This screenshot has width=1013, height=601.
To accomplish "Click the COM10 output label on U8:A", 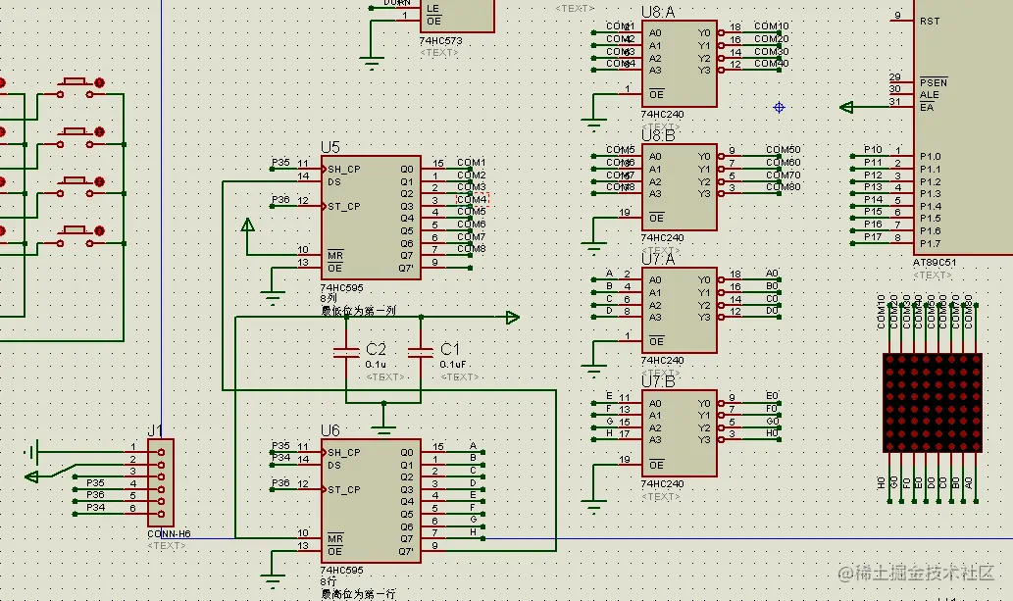I will 772,25.
